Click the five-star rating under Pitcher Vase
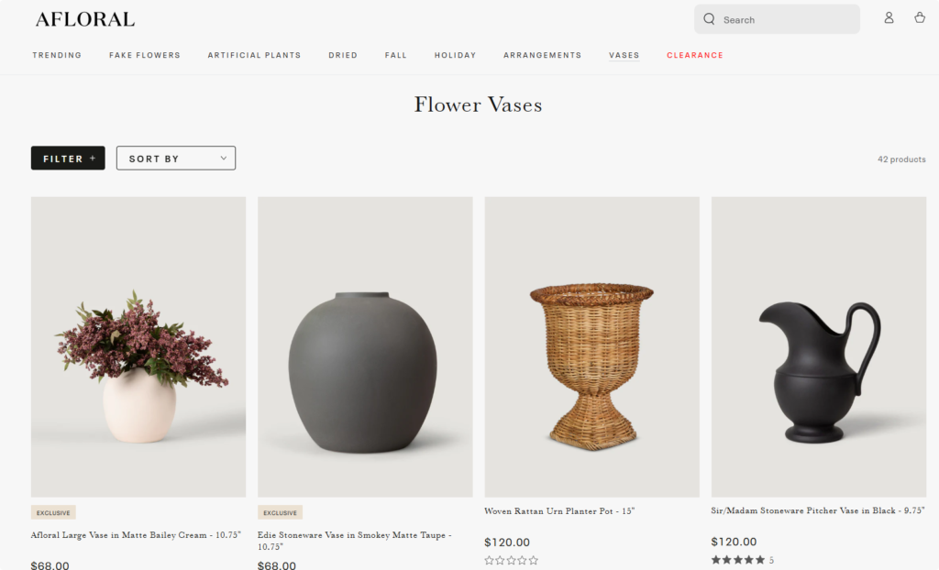This screenshot has width=939, height=570. pyautogui.click(x=738, y=560)
